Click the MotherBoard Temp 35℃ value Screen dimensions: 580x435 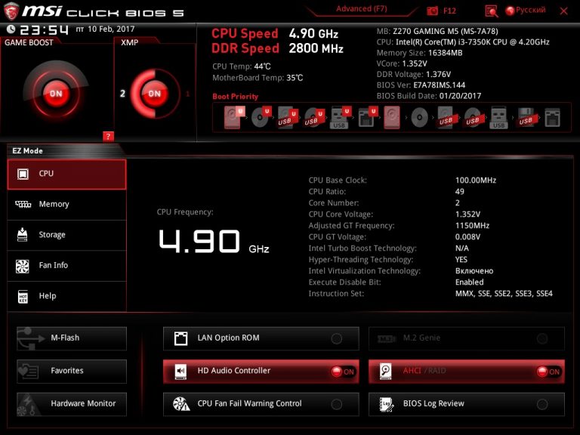tap(295, 78)
